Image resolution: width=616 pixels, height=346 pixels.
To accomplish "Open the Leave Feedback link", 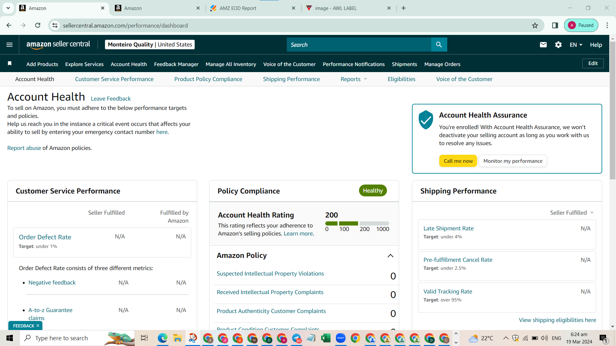I will [x=111, y=99].
